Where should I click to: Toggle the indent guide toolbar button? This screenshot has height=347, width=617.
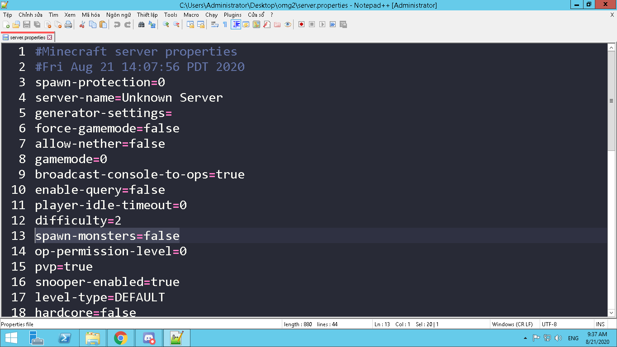(x=236, y=24)
